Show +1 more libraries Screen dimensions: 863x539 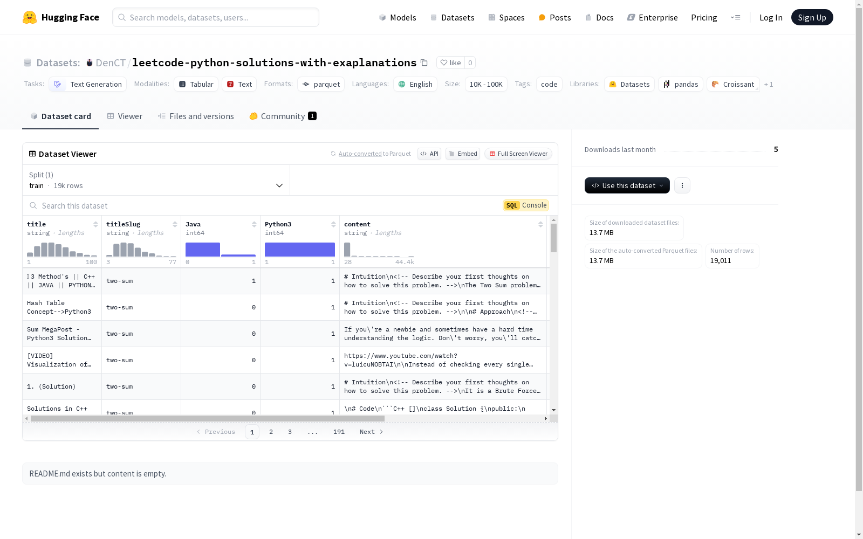coord(769,84)
